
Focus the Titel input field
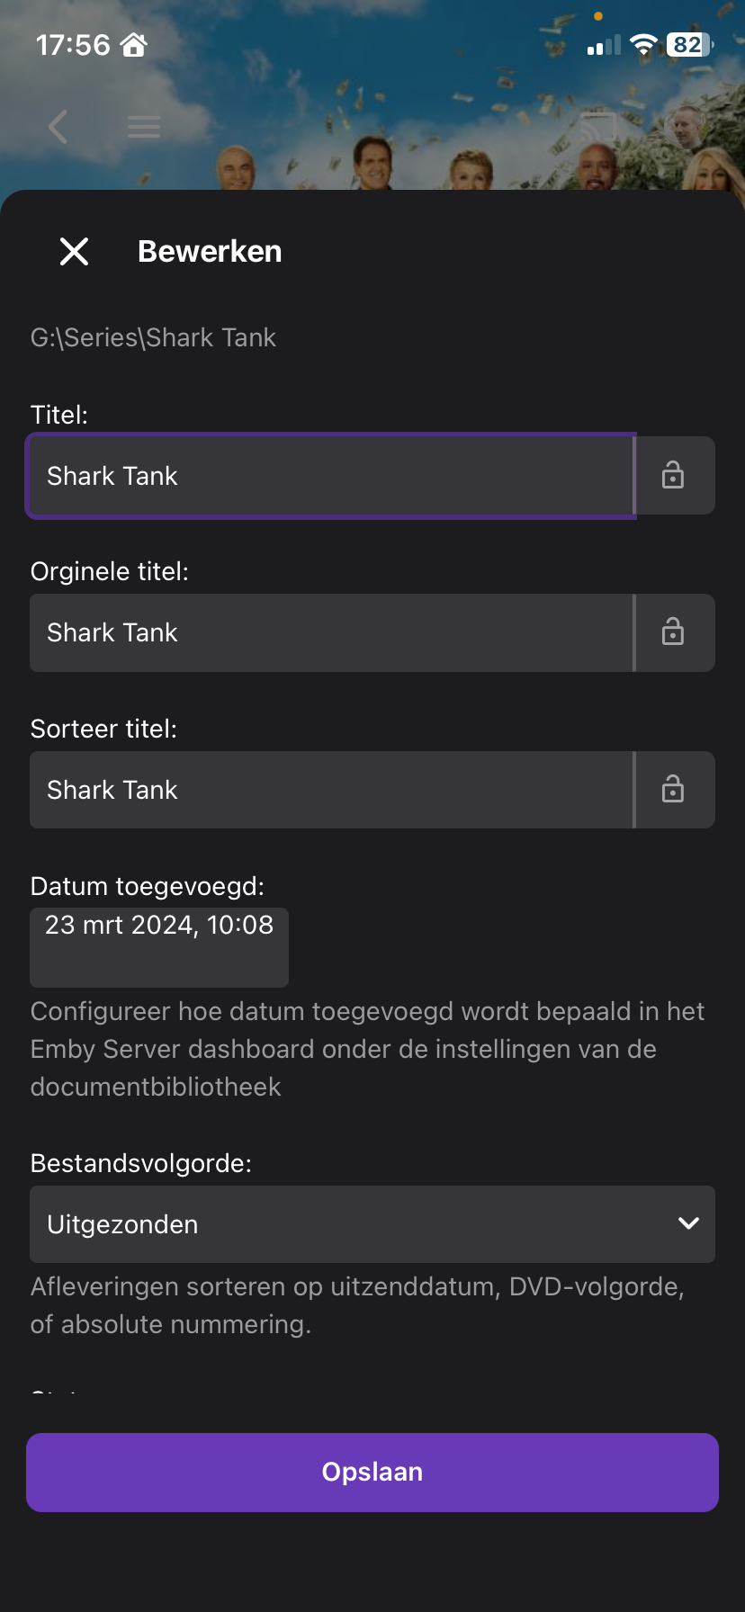[331, 475]
